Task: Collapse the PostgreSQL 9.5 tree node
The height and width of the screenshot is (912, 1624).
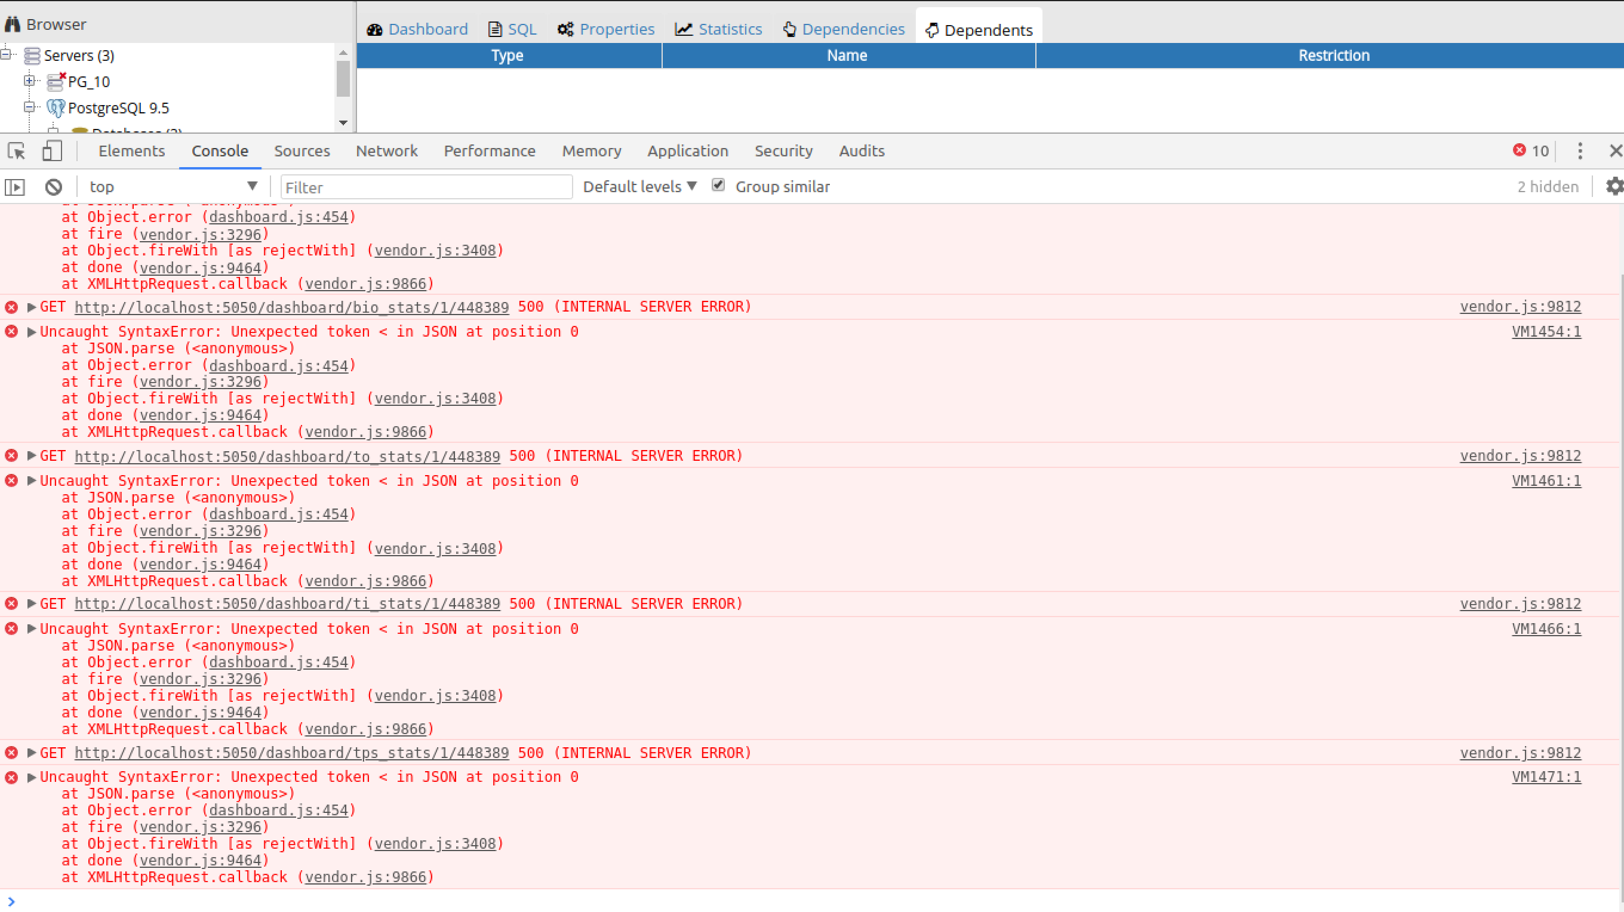Action: click(29, 107)
